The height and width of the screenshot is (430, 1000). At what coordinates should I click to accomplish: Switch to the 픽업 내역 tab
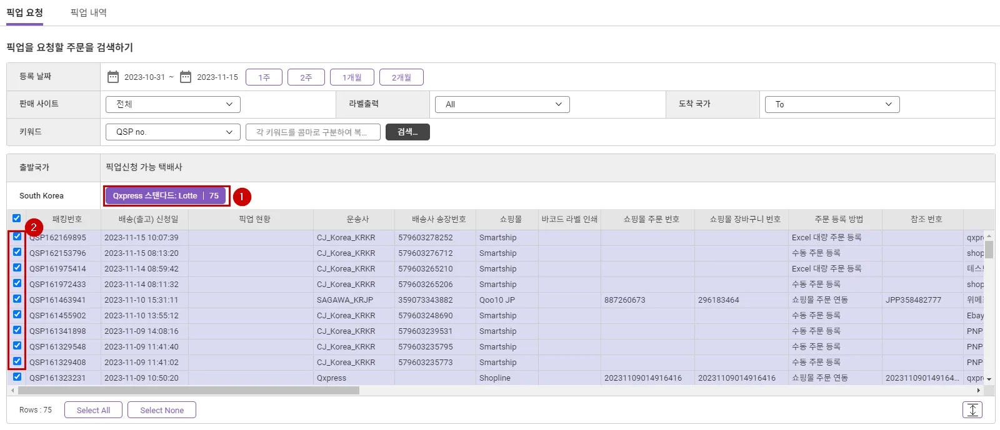coord(88,12)
